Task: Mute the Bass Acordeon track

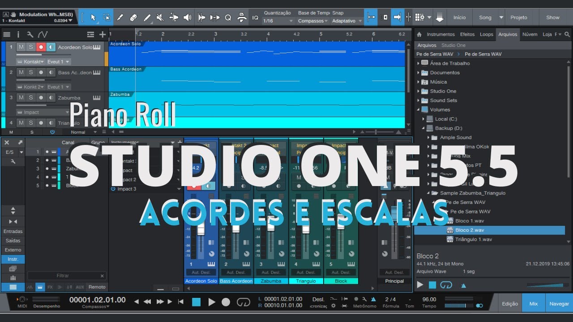Action: (x=21, y=72)
